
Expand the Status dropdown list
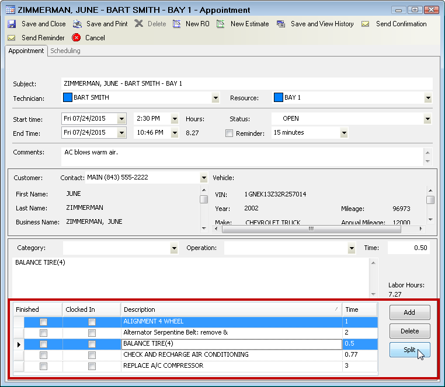pos(428,119)
